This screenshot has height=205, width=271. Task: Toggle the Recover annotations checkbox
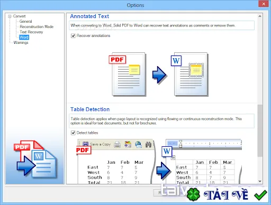click(x=73, y=36)
